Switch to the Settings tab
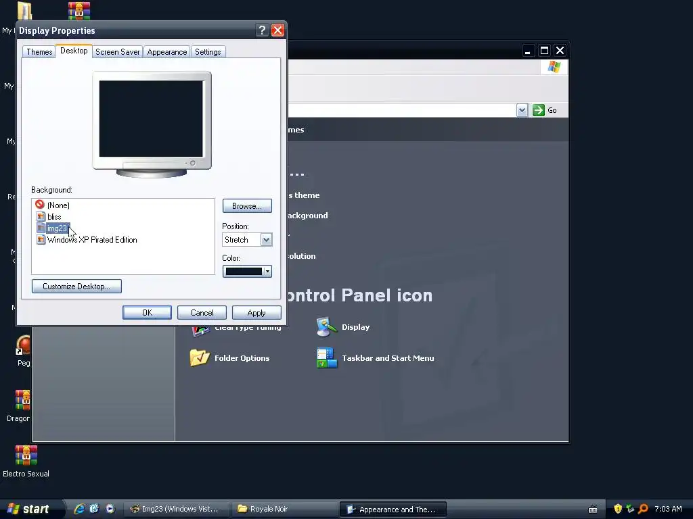 click(x=208, y=51)
